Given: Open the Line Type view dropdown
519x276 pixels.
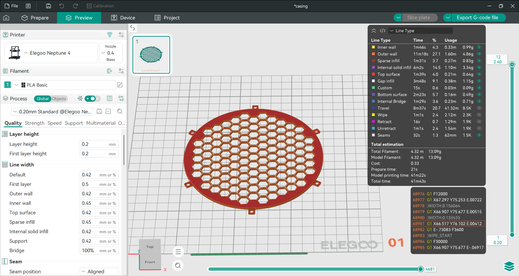Looking at the screenshot, I should (421, 31).
